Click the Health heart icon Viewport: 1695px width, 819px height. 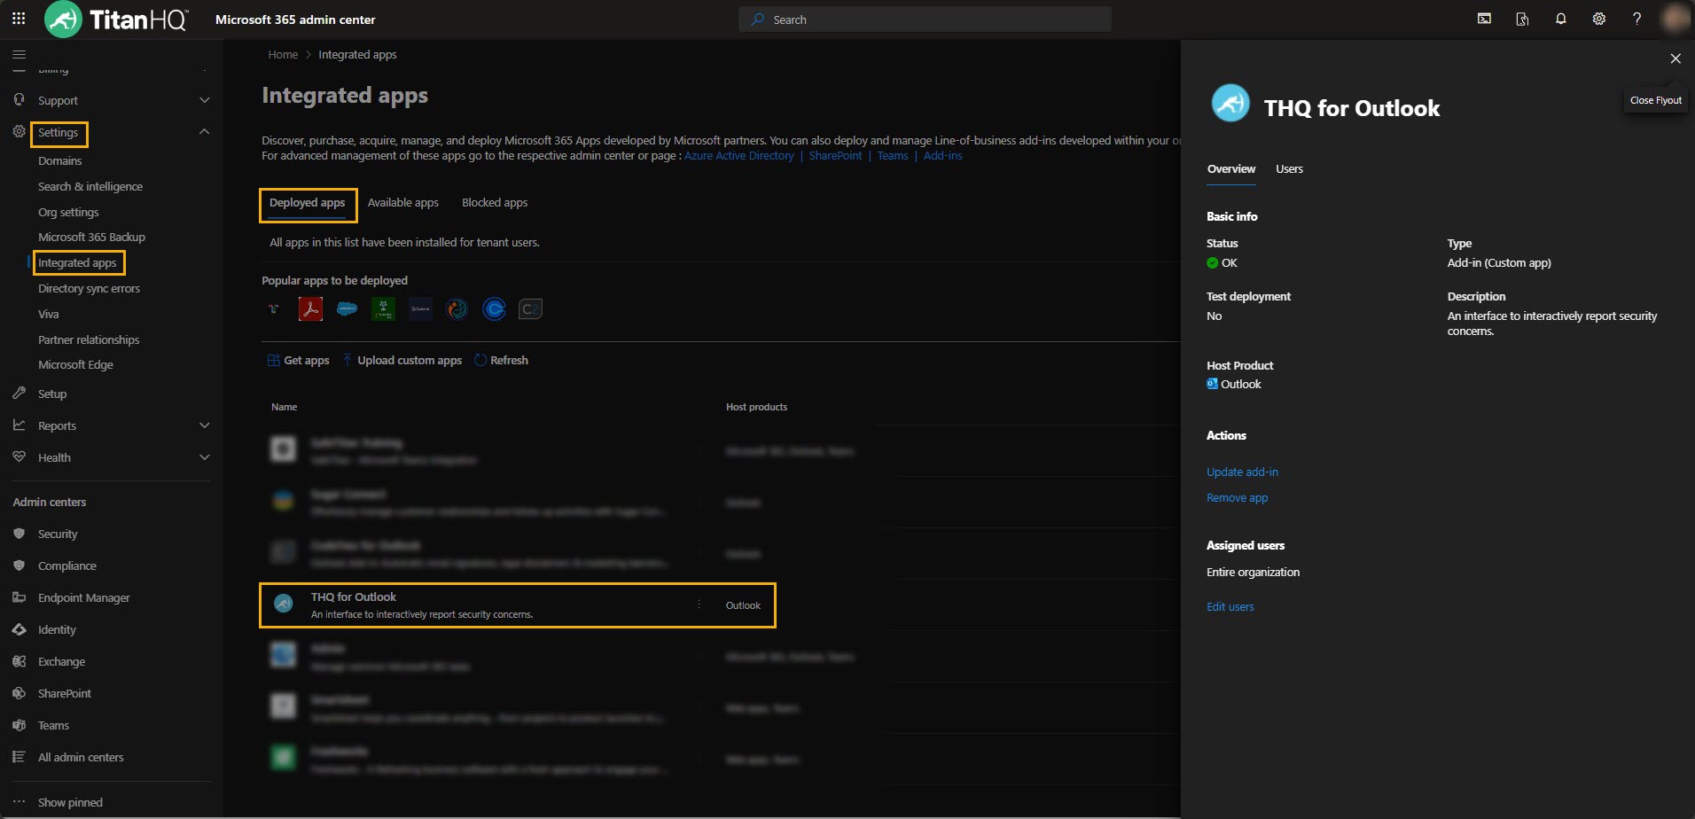[x=20, y=456]
